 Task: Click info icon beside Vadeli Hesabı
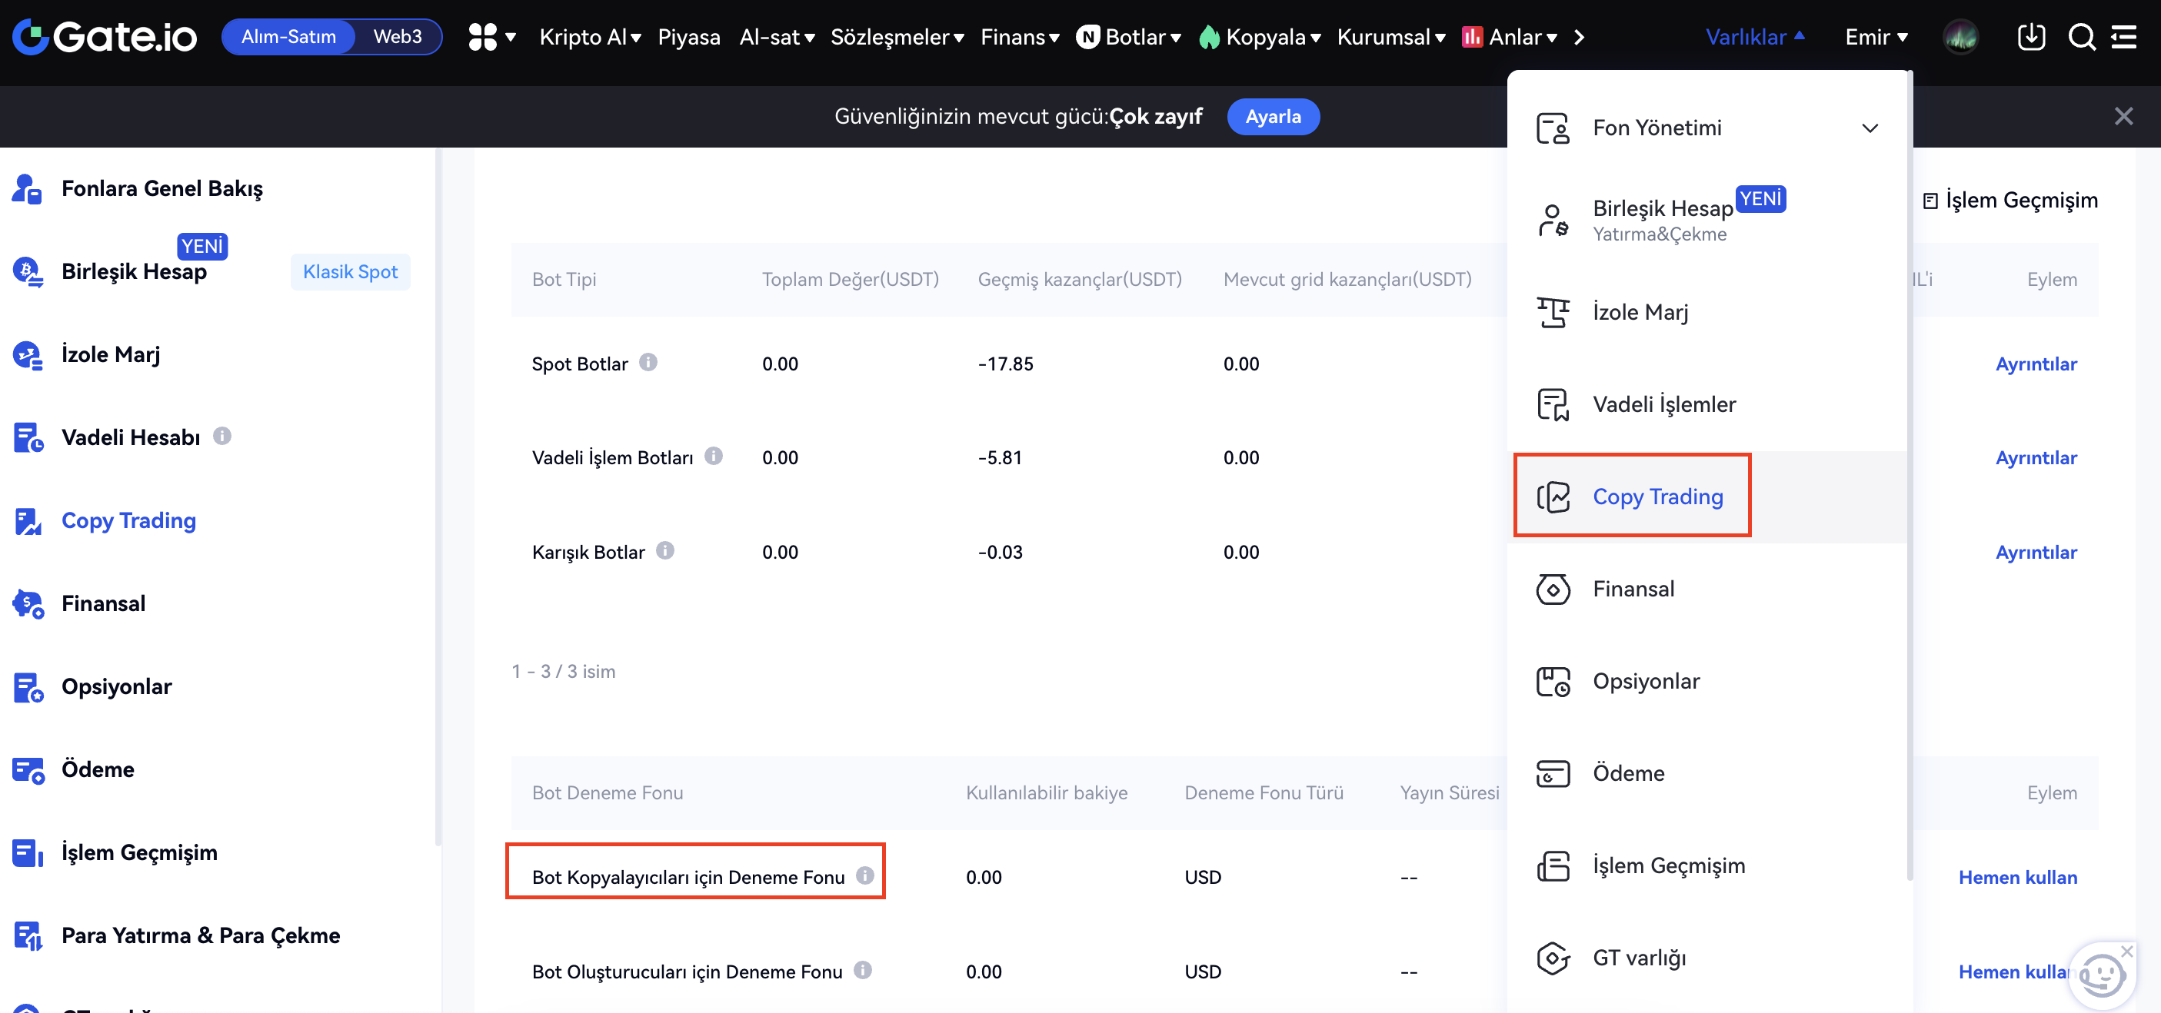point(221,436)
